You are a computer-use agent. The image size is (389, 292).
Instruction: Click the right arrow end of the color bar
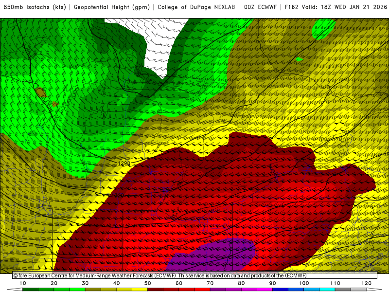click(374, 290)
